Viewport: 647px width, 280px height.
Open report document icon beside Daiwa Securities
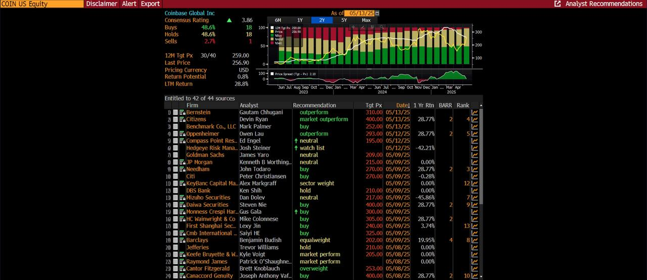(182, 205)
